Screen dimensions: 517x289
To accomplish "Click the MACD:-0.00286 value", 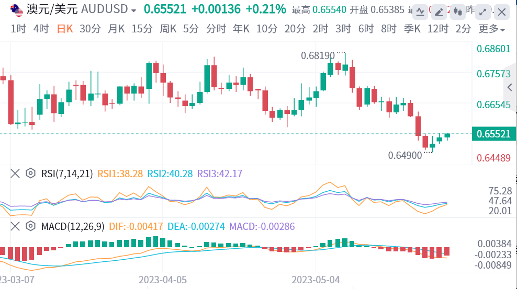I will click(262, 226).
